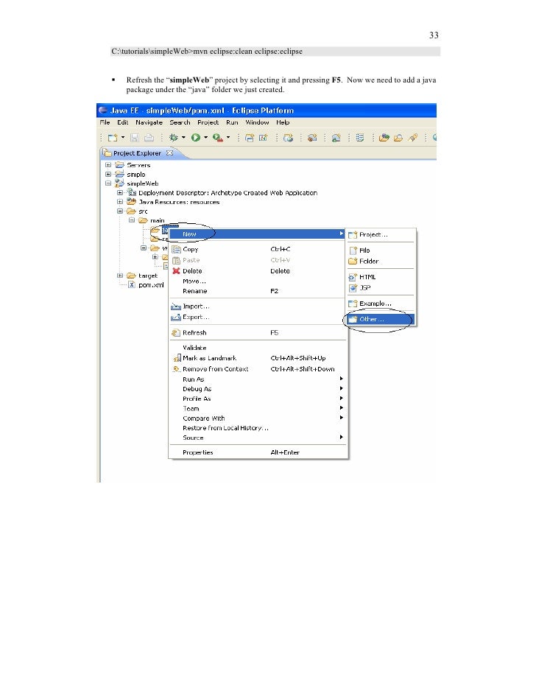Image resolution: width=536 pixels, height=694 pixels.
Task: Select Folder in New submenu
Action: 381,261
